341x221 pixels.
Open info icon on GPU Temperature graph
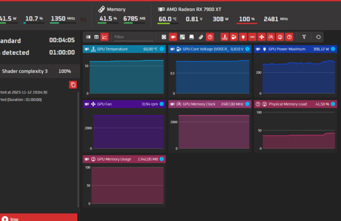(x=161, y=49)
